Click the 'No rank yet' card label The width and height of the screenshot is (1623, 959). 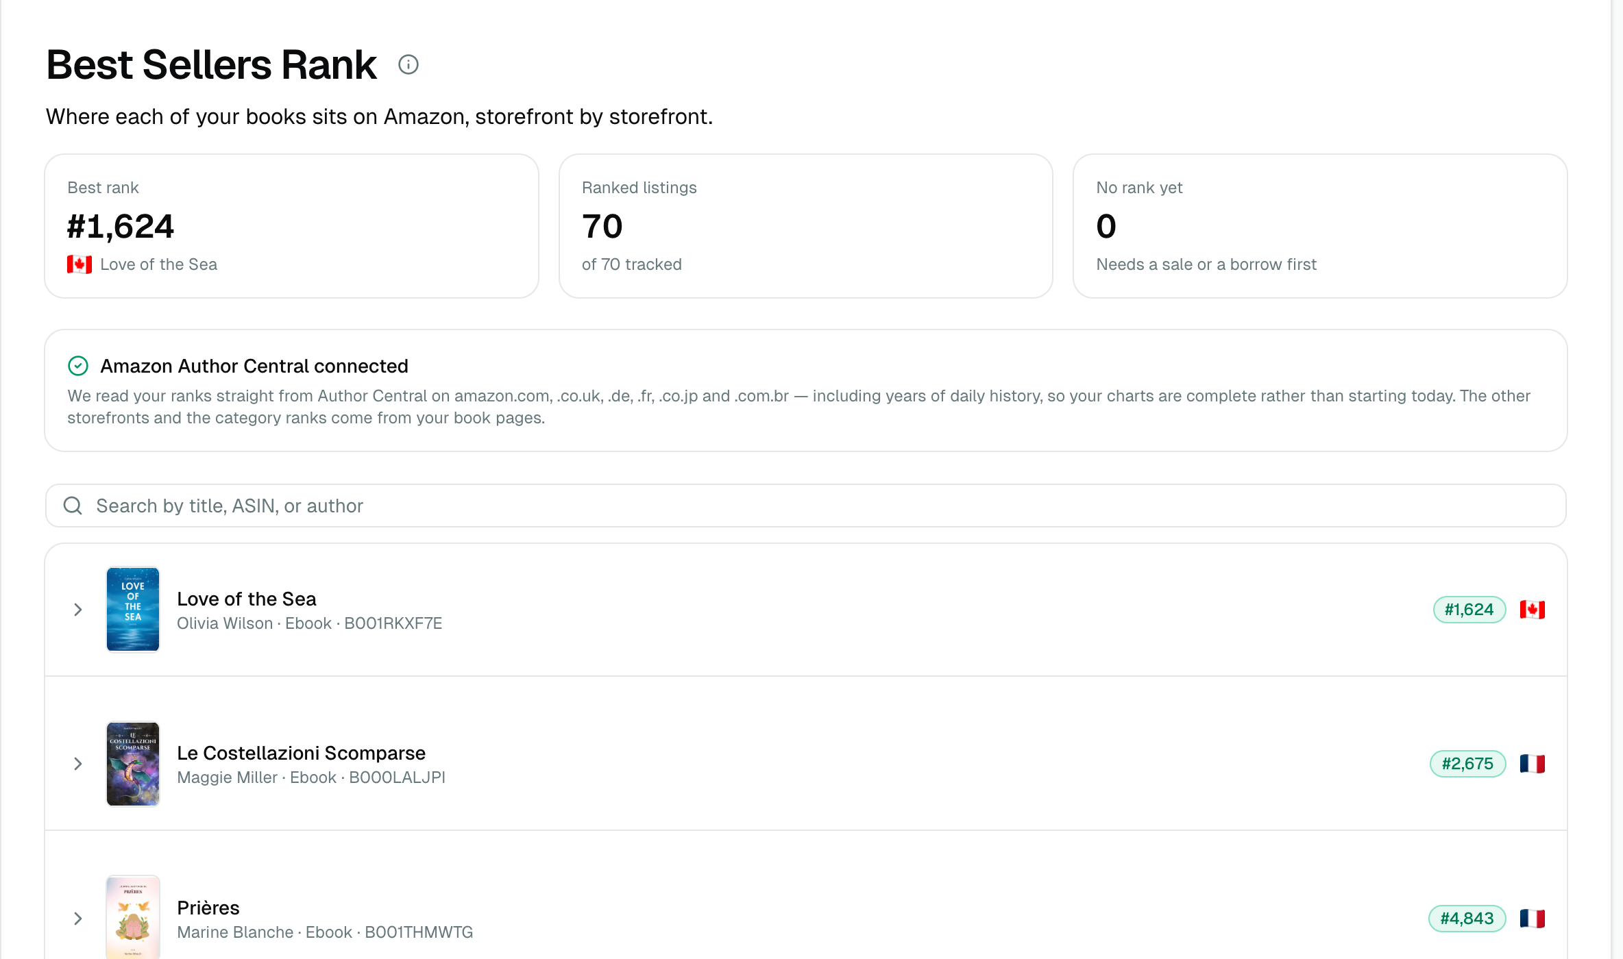(x=1139, y=188)
